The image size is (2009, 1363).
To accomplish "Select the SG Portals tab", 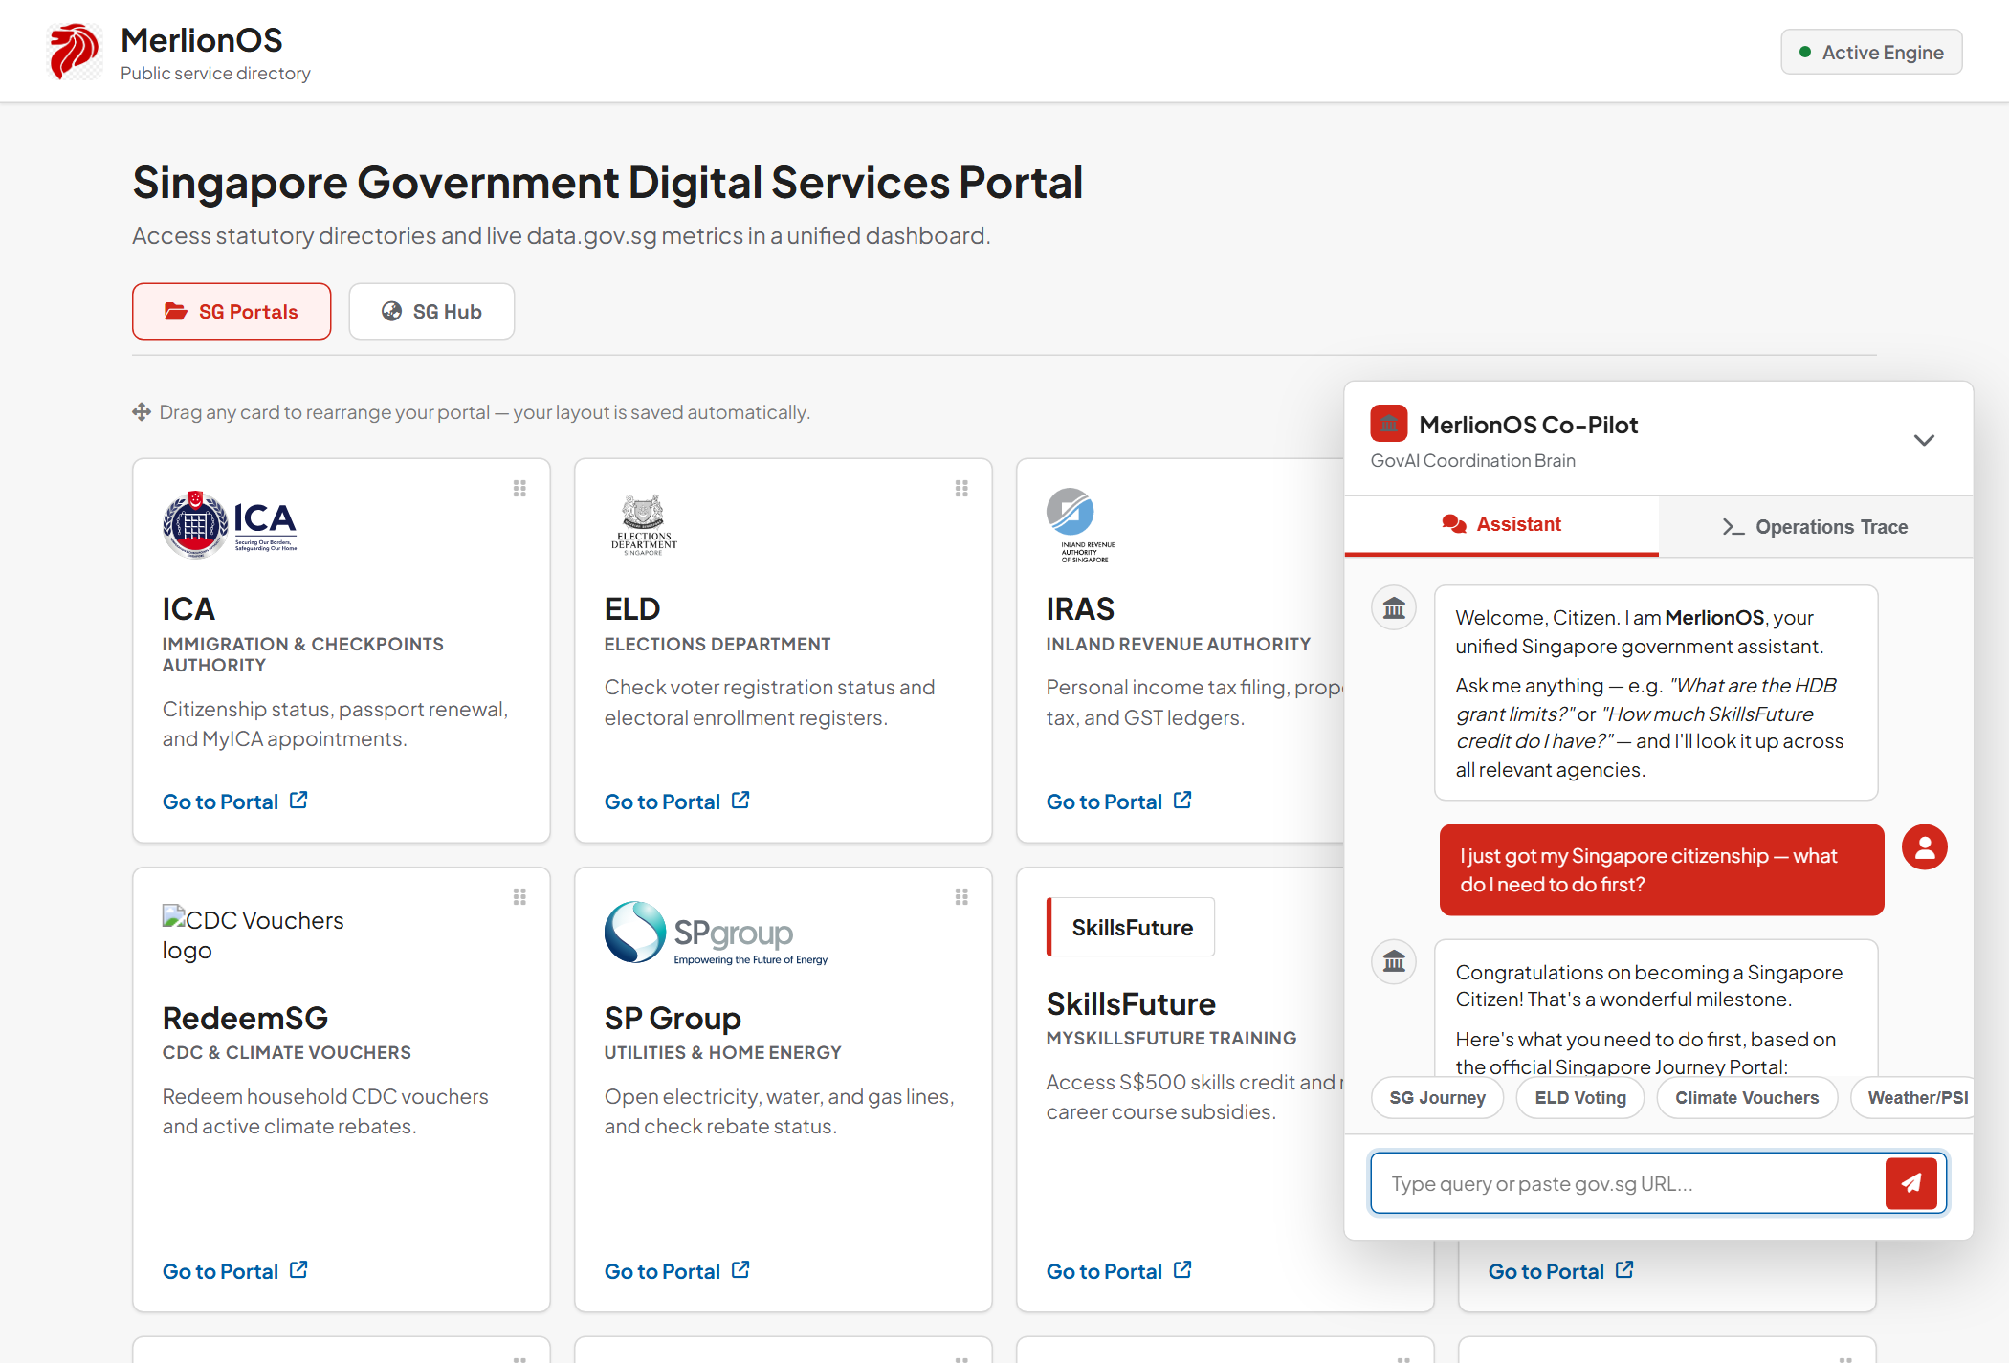I will coord(232,311).
